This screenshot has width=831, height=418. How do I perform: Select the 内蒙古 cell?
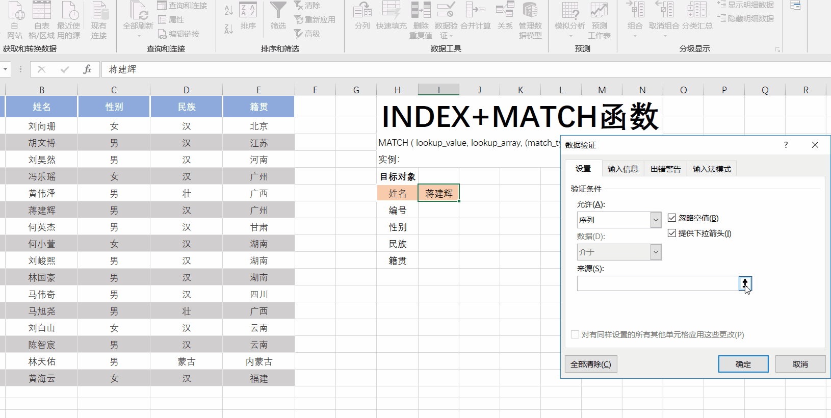[x=259, y=361]
